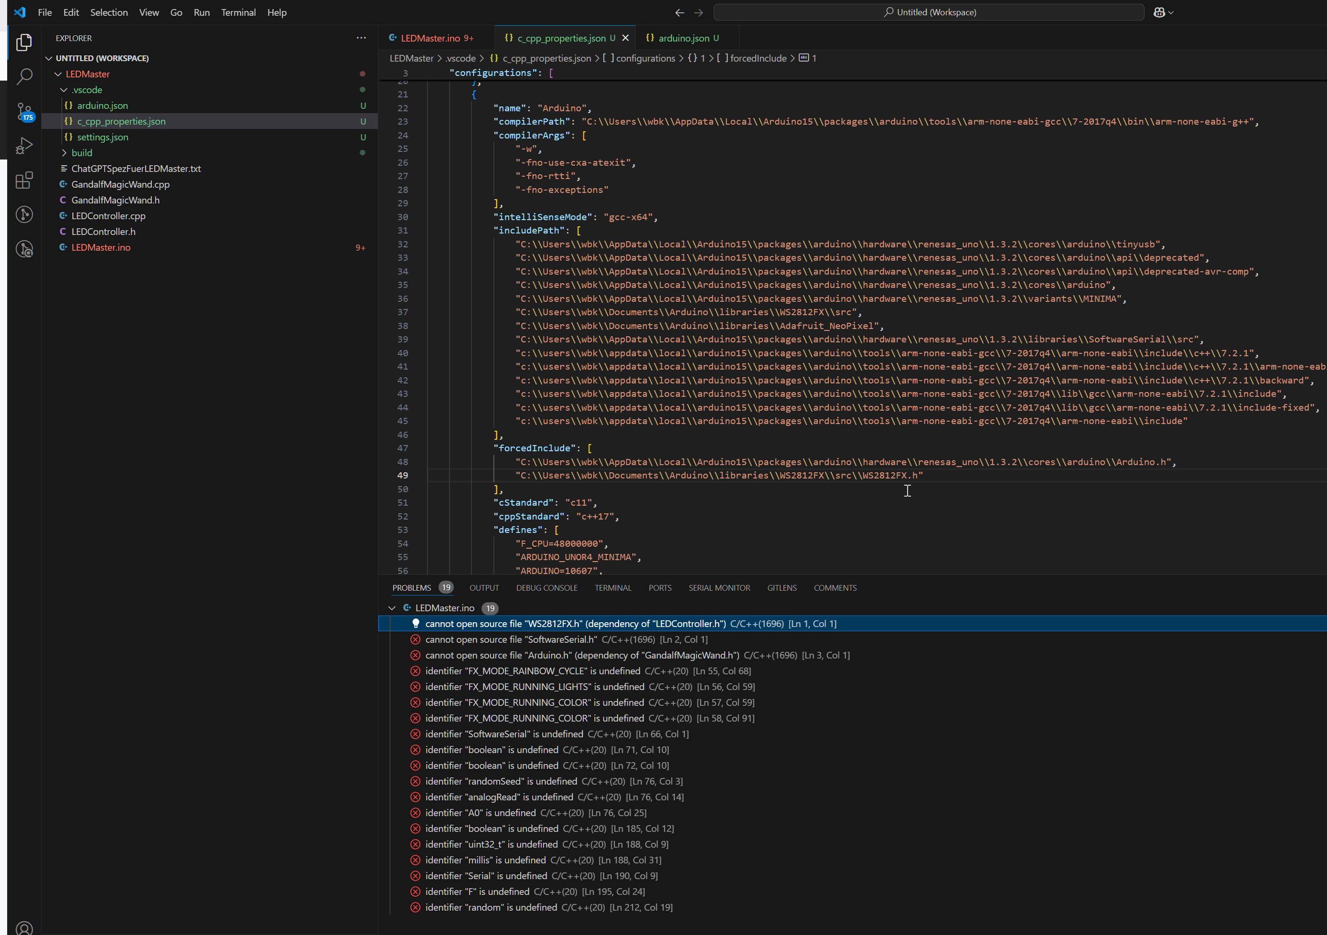Image resolution: width=1327 pixels, height=935 pixels.
Task: Click configurations in the breadcrumb
Action: (x=645, y=58)
